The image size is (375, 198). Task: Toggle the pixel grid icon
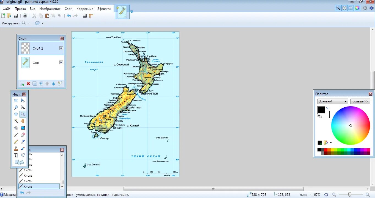pyautogui.click(x=85, y=16)
